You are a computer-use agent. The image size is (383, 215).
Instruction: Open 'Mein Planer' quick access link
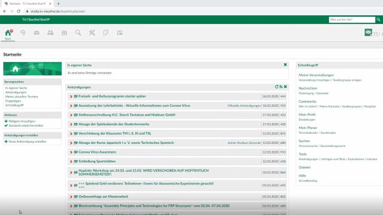coord(308,128)
